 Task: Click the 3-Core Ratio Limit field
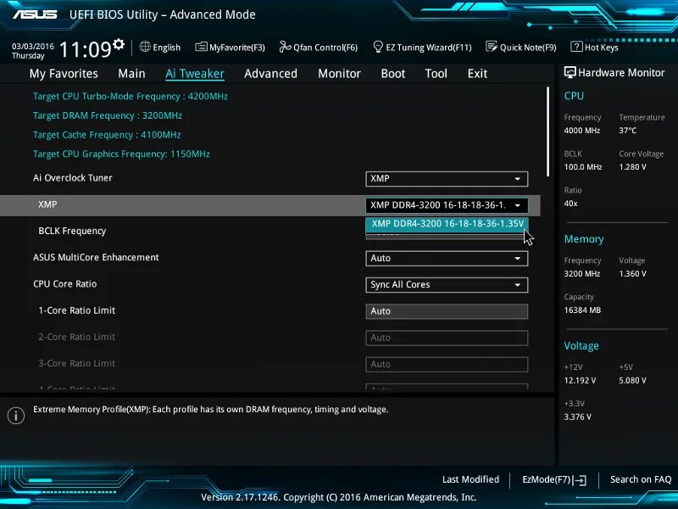point(447,364)
